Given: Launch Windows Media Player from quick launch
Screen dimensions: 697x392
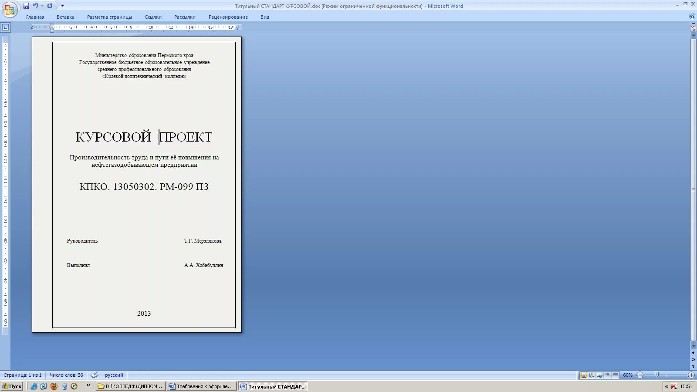Looking at the screenshot, I should [74, 386].
